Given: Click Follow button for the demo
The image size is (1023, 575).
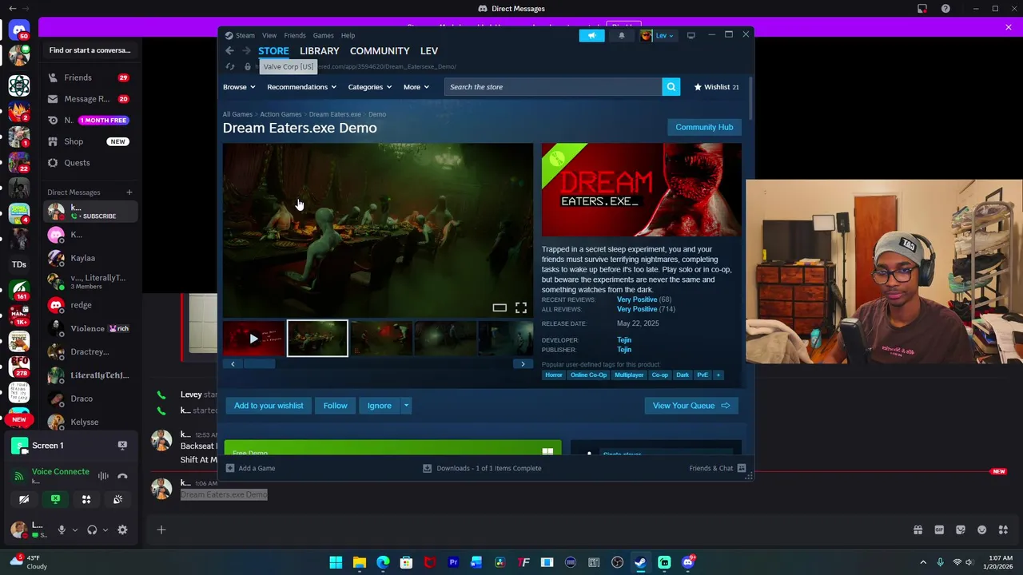Looking at the screenshot, I should tap(335, 406).
